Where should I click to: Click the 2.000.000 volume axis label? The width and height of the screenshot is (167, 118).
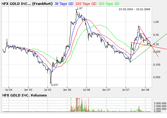pyautogui.click(x=160, y=106)
